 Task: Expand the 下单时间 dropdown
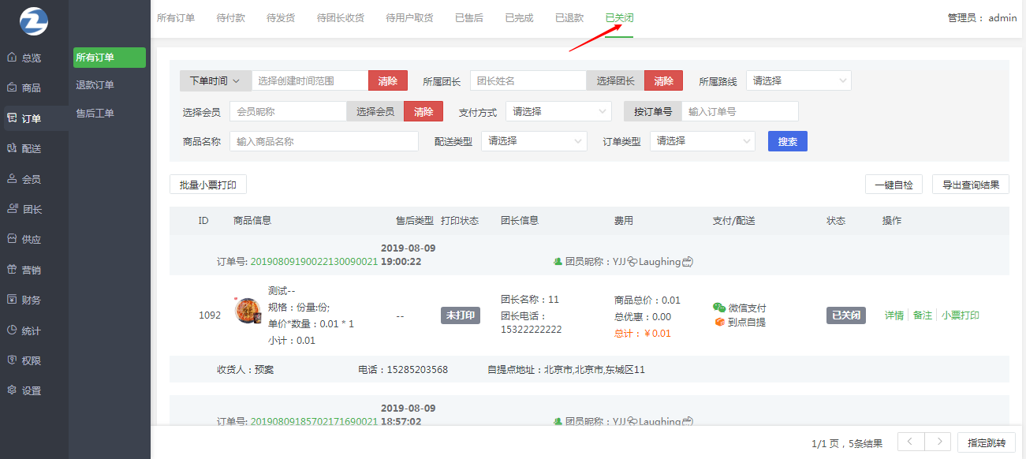tap(215, 81)
